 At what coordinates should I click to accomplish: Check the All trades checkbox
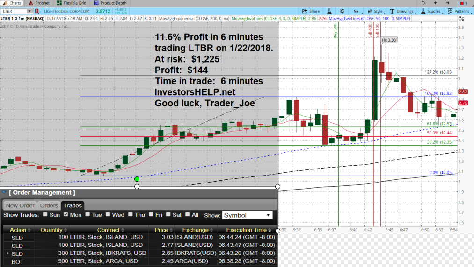pyautogui.click(x=187, y=214)
